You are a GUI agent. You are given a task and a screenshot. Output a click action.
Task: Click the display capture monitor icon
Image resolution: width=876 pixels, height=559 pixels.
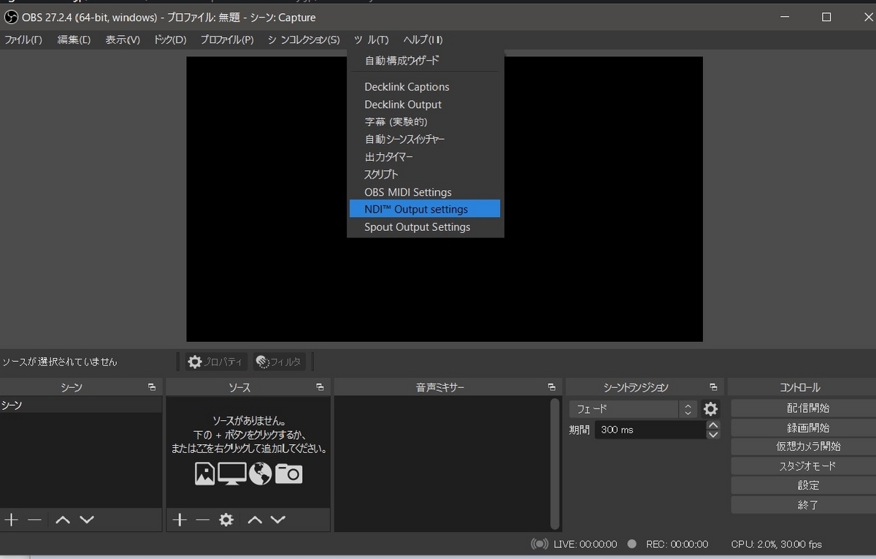(232, 474)
